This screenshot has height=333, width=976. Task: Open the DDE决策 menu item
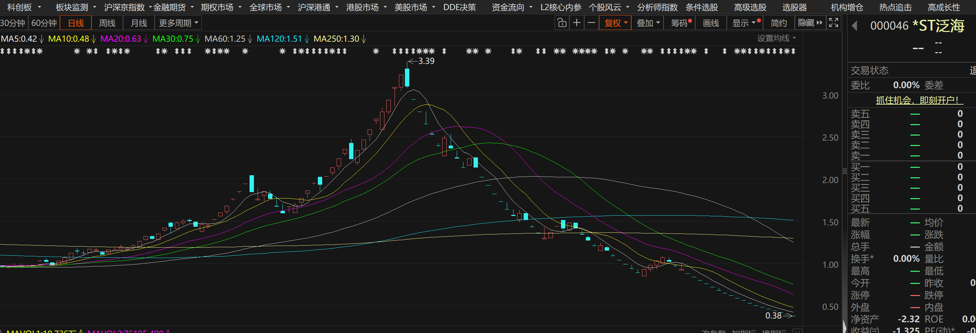pyautogui.click(x=459, y=7)
